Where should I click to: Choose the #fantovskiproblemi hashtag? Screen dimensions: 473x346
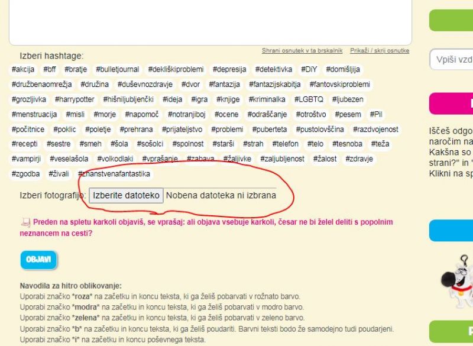pos(339,85)
